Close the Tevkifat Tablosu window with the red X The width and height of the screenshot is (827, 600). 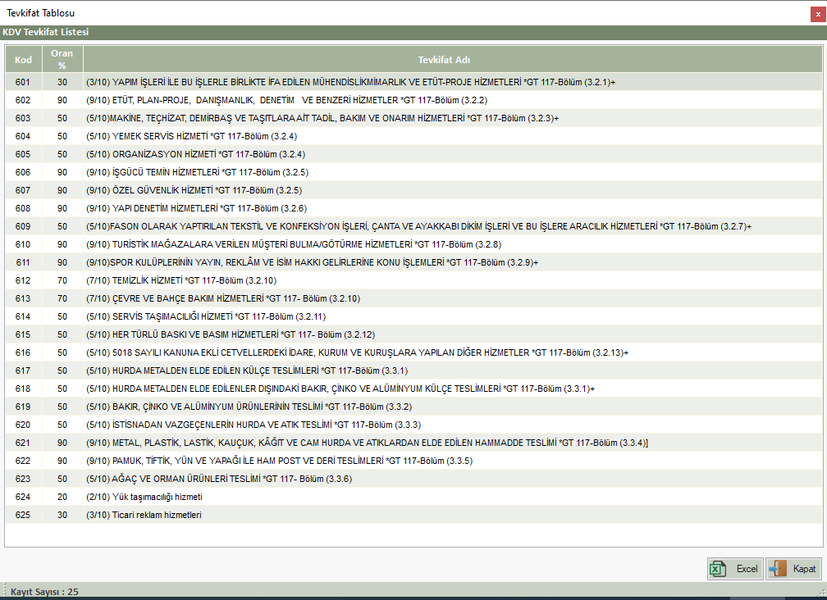818,14
